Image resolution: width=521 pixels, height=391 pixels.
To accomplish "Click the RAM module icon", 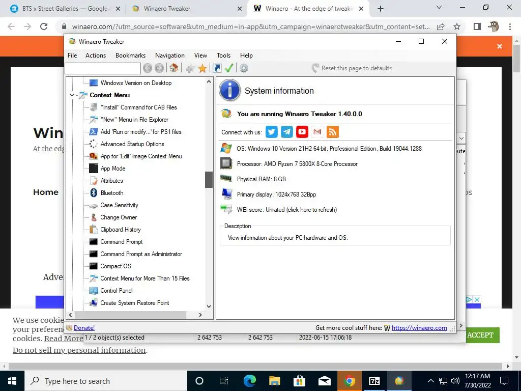I will pyautogui.click(x=226, y=178).
